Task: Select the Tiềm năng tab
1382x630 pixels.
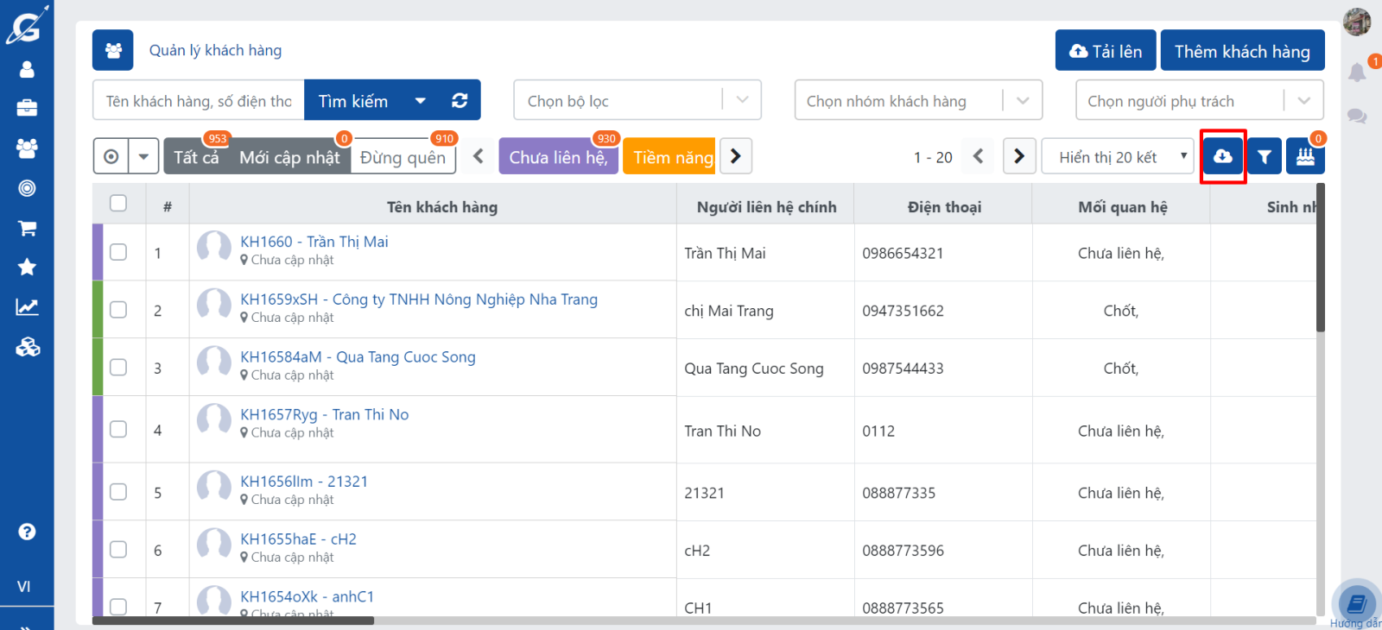Action: [x=672, y=157]
